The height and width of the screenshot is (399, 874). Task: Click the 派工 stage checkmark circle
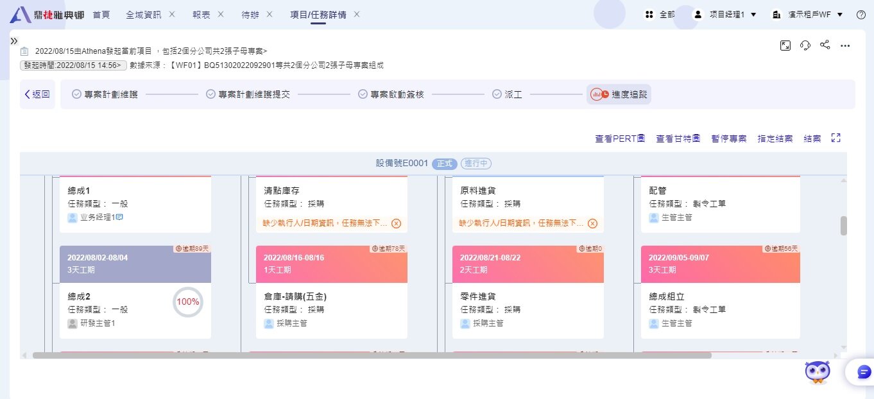(x=496, y=94)
